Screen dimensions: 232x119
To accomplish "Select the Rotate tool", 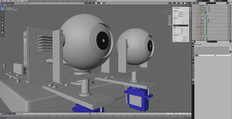I will (x=2, y=19).
